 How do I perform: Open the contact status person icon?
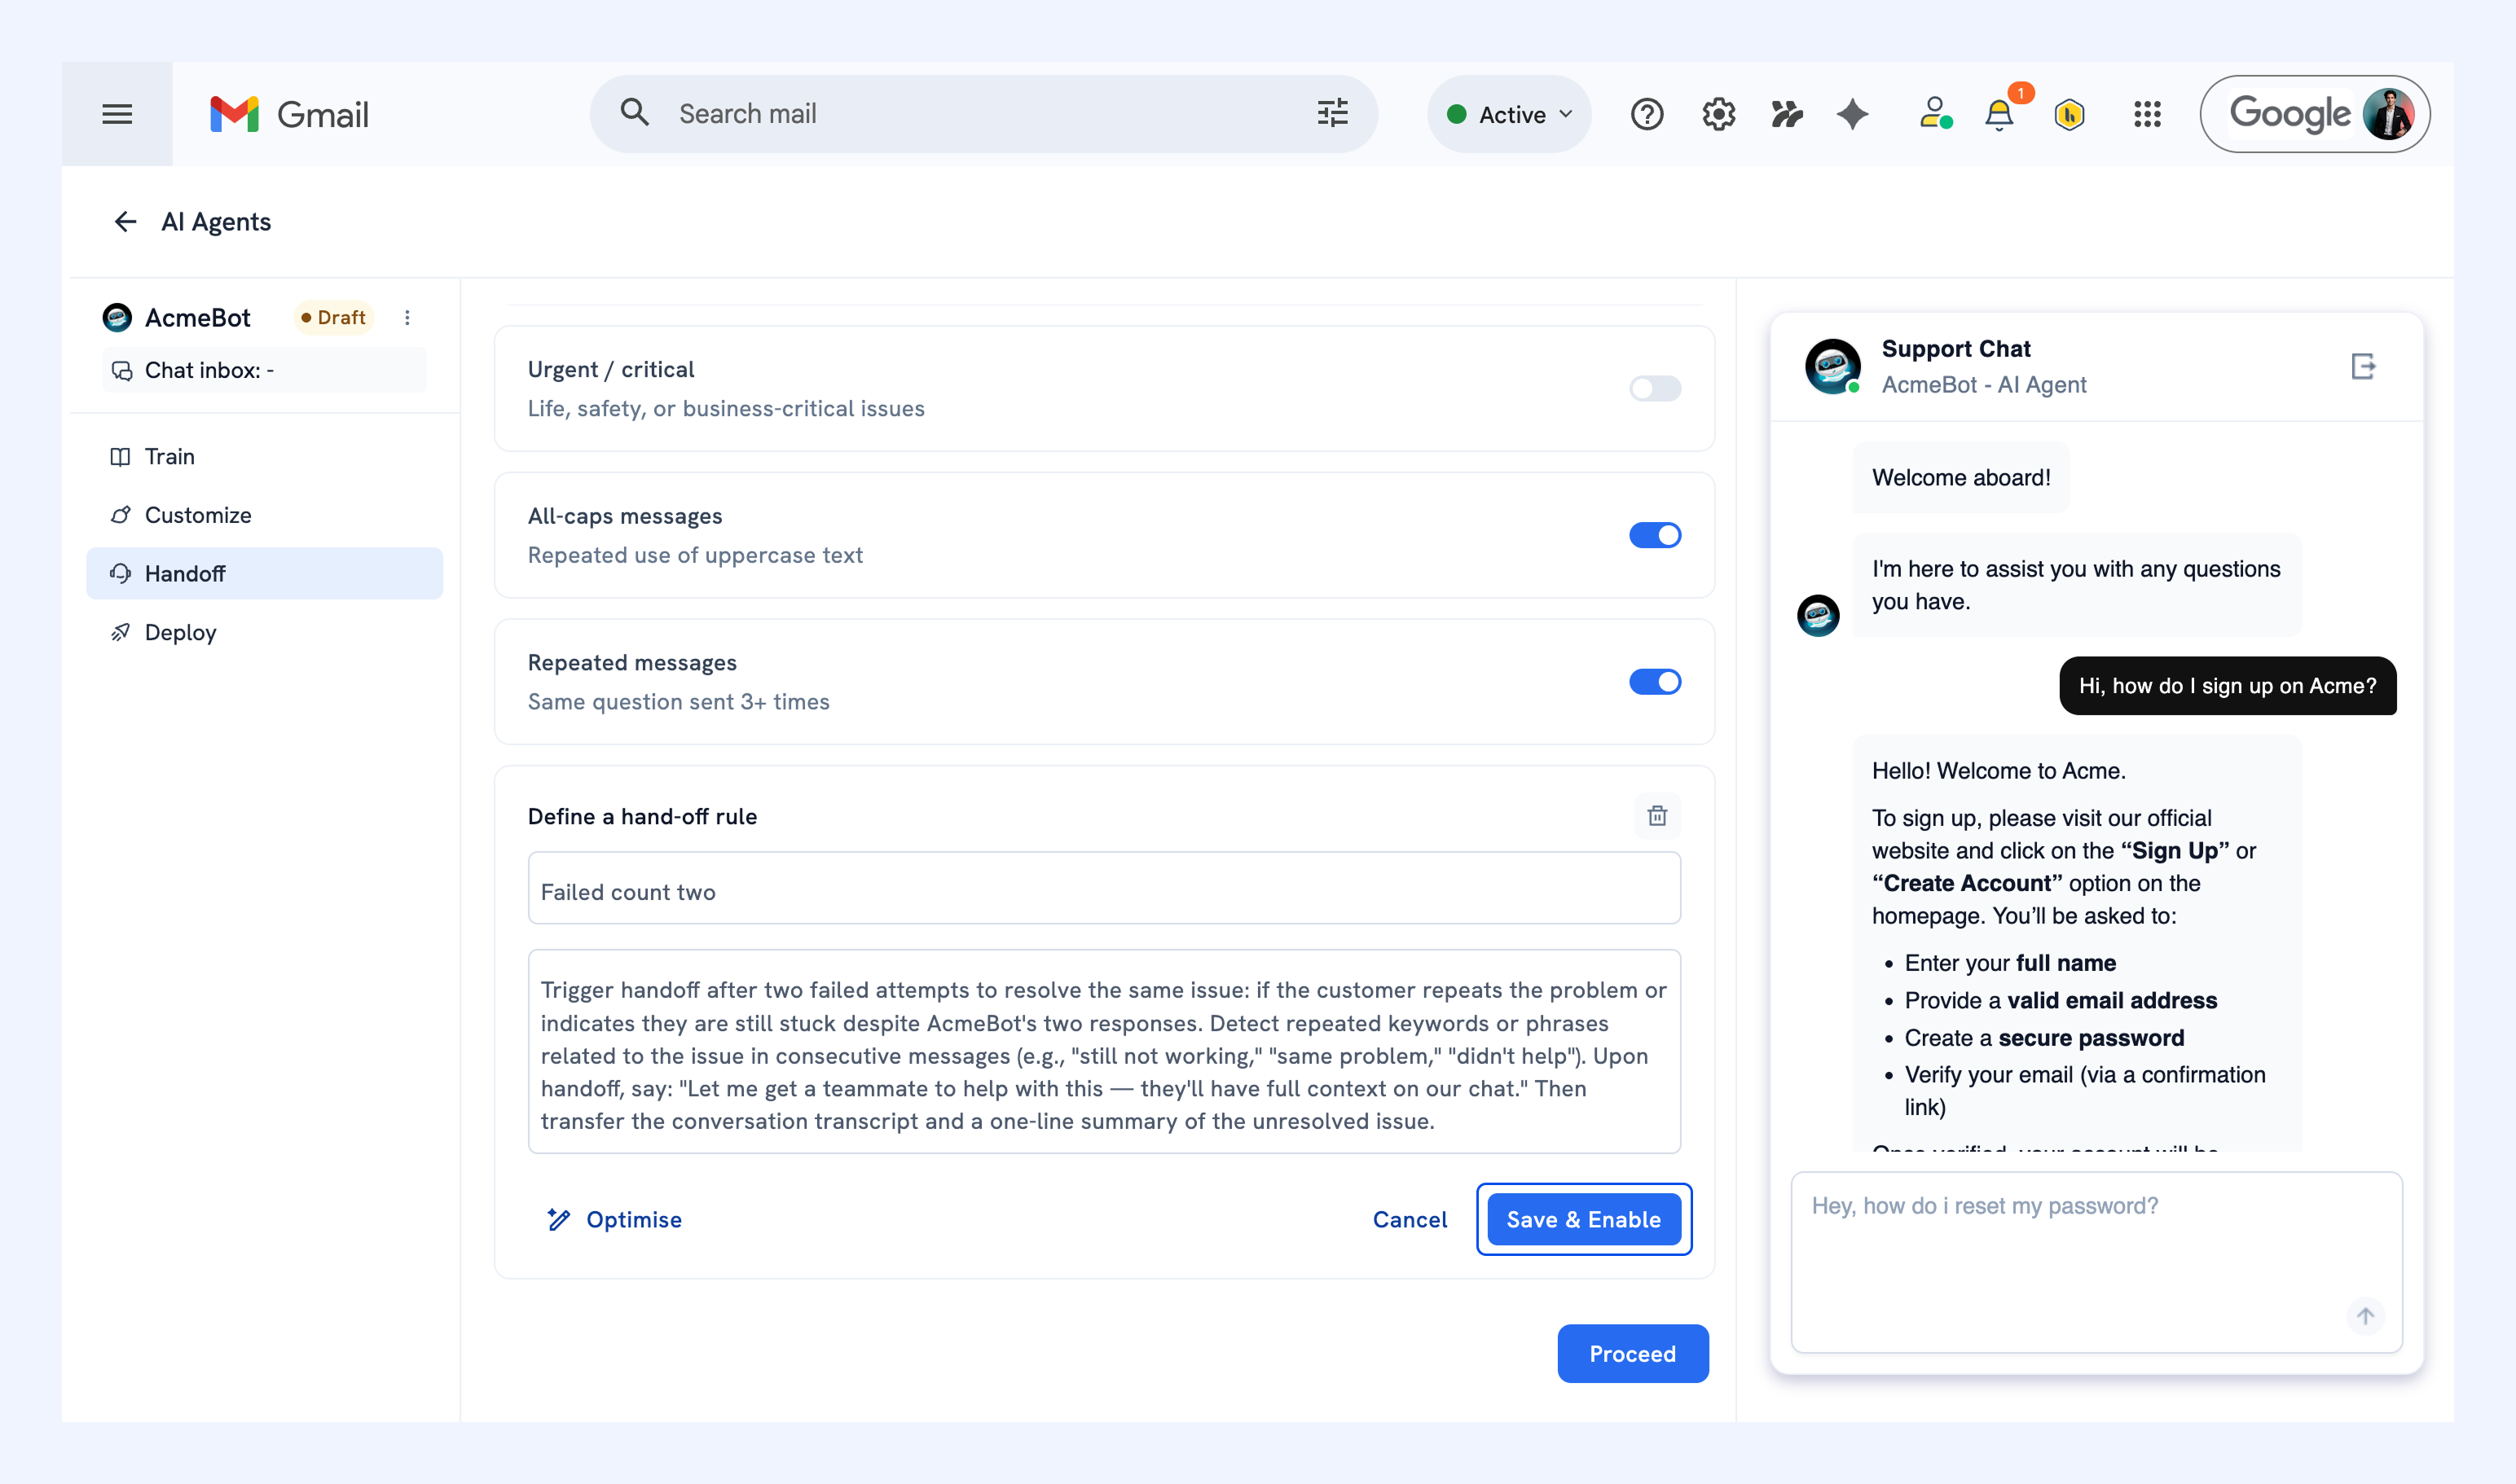[x=1936, y=113]
